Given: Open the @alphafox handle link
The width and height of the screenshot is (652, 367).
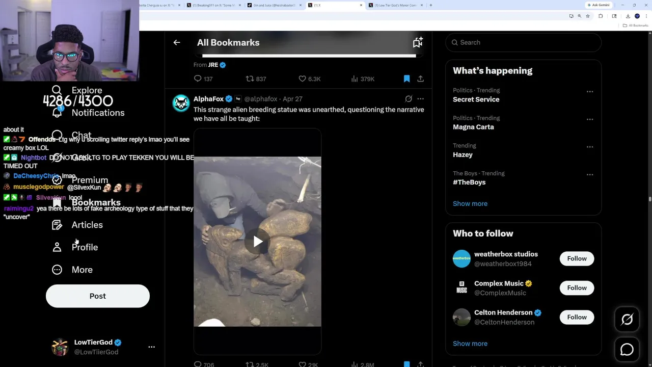Looking at the screenshot, I should (x=261, y=99).
